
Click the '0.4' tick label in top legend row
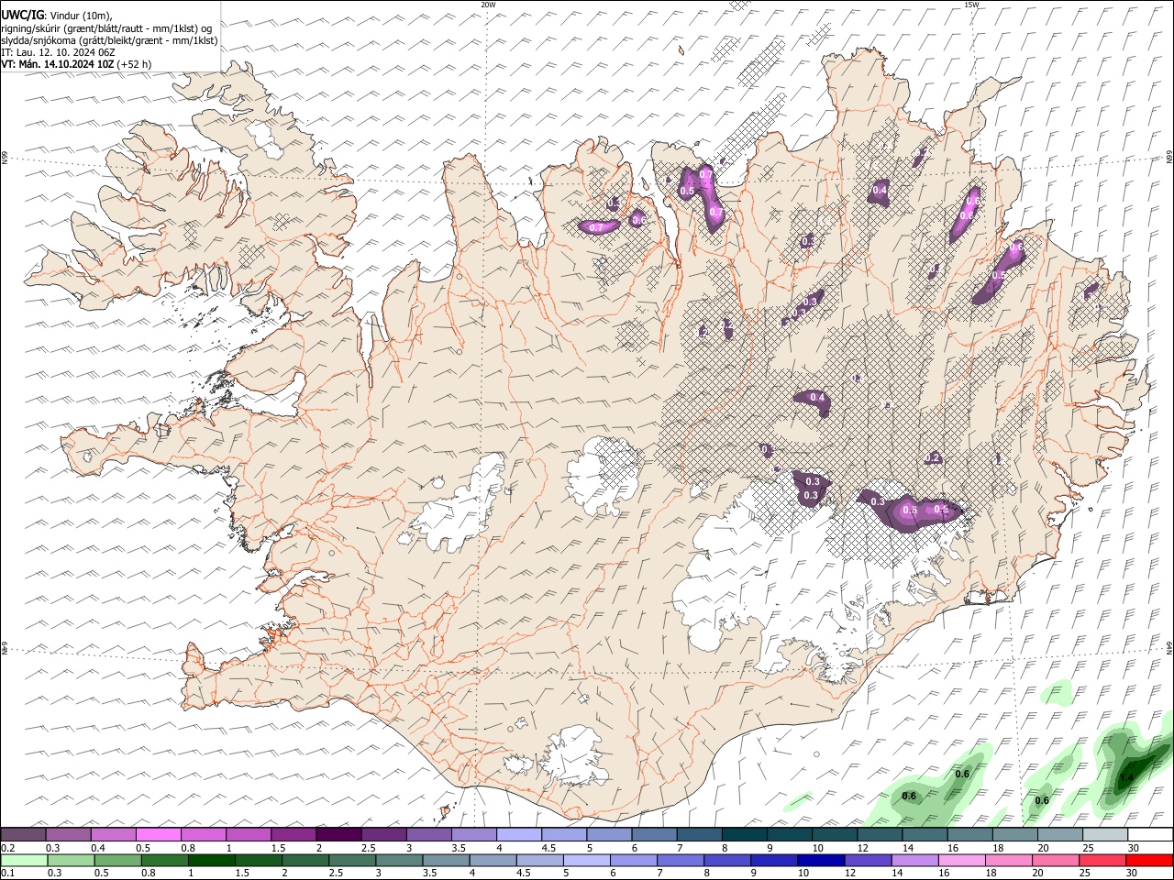(98, 848)
